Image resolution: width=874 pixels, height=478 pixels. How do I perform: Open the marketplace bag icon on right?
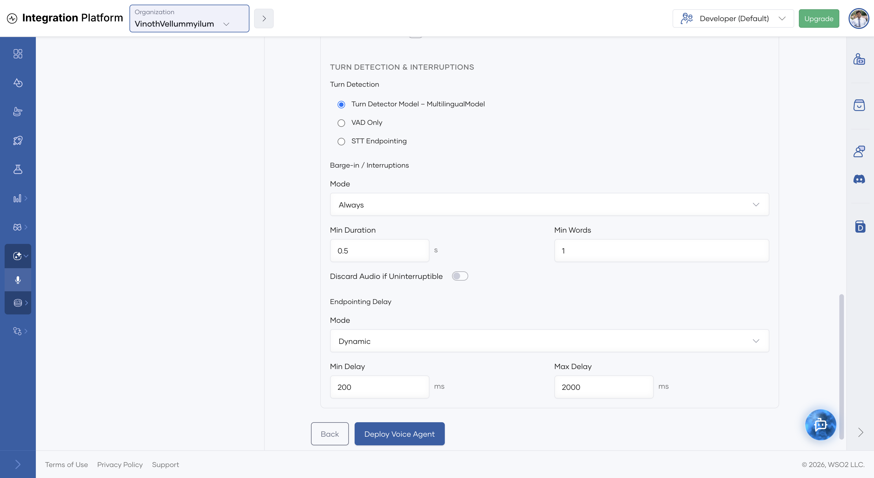coord(859,105)
